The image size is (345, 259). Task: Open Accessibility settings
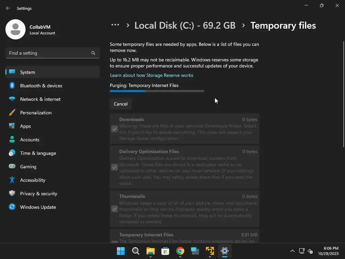pos(33,180)
